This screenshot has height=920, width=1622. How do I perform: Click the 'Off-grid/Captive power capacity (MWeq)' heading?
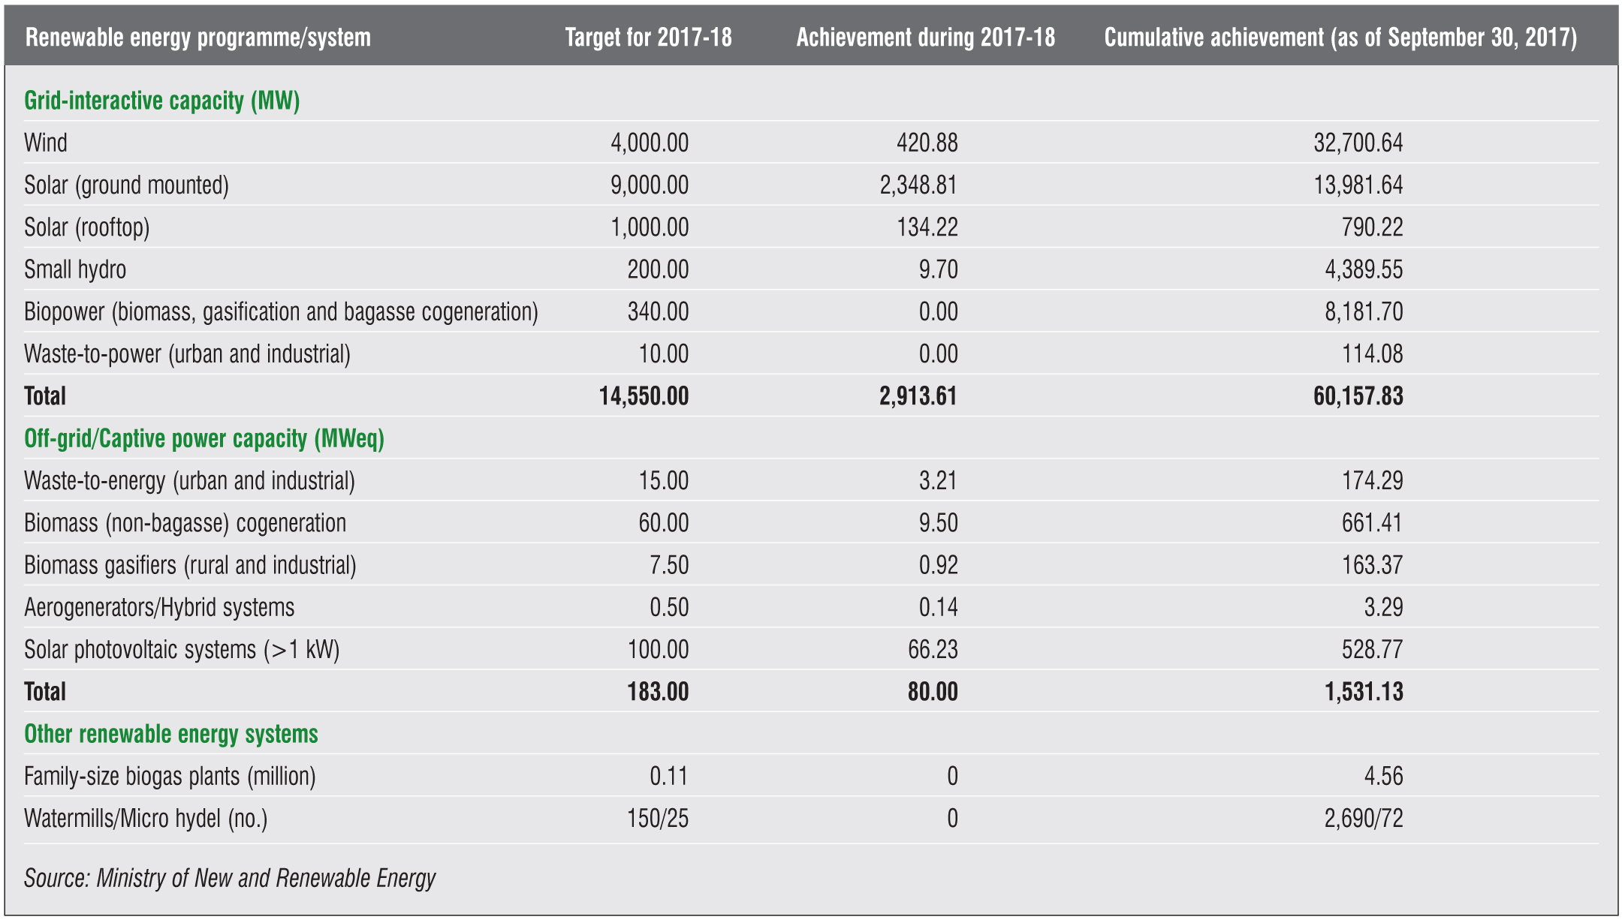(x=204, y=438)
